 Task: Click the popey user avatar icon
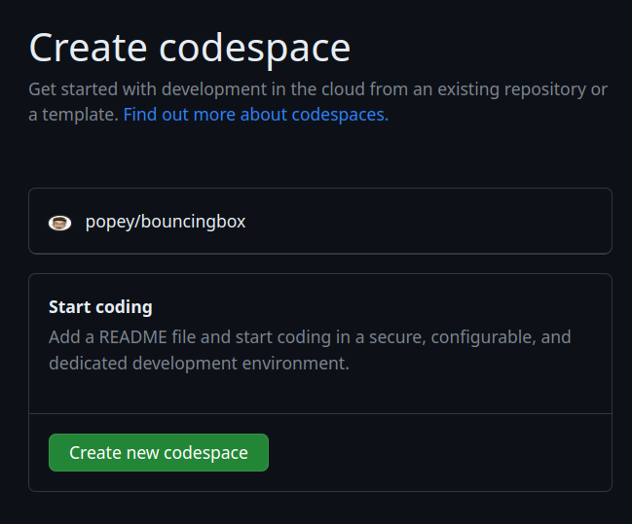tap(59, 223)
